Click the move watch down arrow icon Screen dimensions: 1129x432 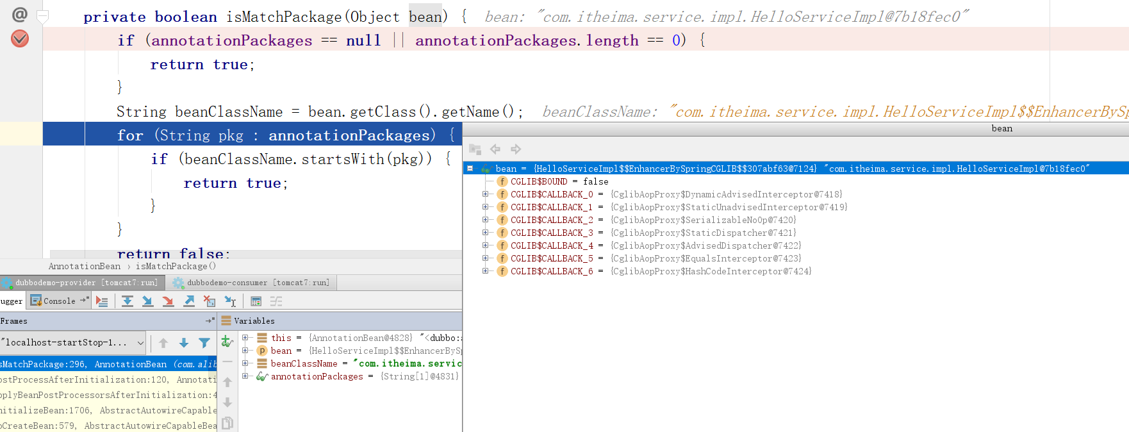pyautogui.click(x=227, y=403)
